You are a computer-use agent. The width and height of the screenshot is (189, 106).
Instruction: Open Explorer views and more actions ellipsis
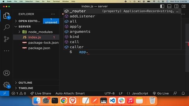click(x=53, y=14)
